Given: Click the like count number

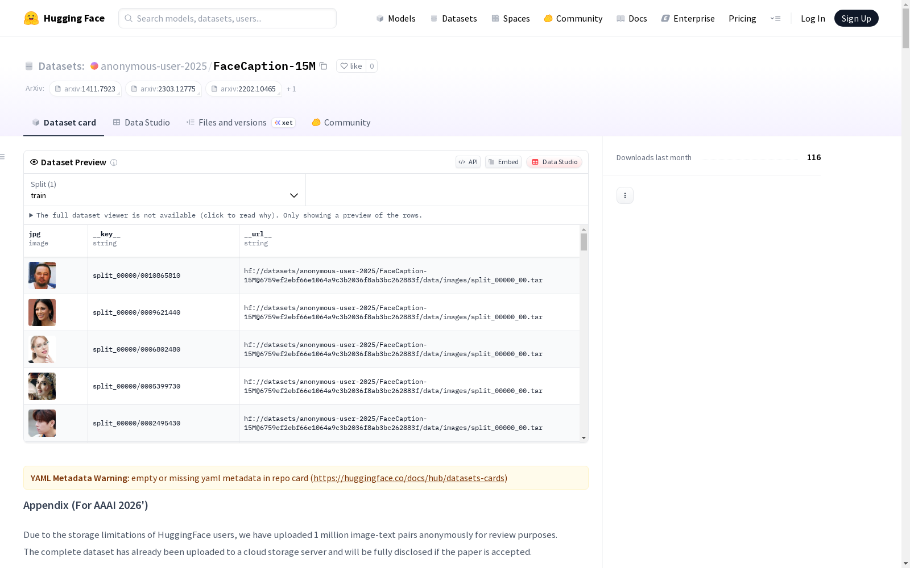Looking at the screenshot, I should (372, 66).
